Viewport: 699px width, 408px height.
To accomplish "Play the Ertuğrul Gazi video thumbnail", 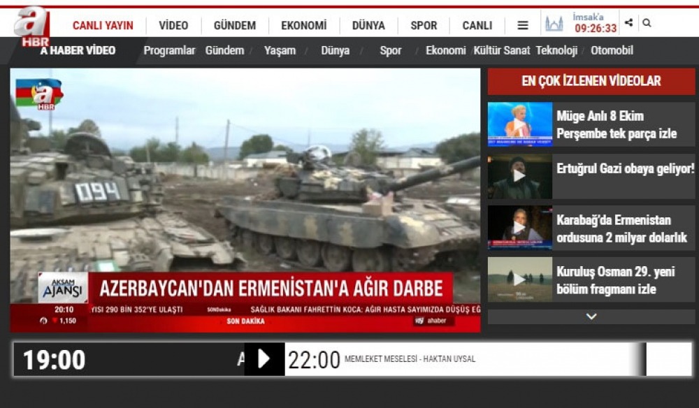I will pos(519,176).
